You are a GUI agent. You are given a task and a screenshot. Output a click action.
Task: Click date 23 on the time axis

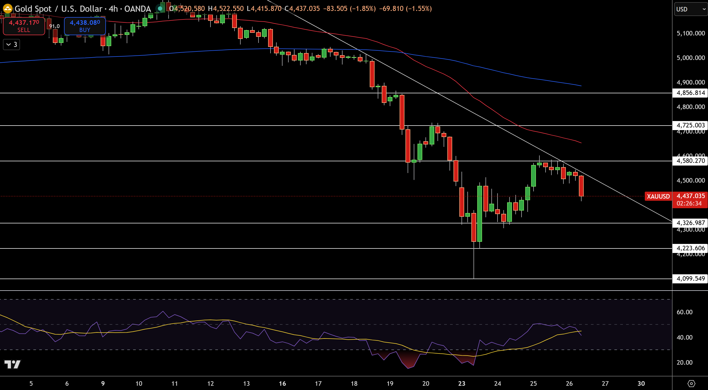coord(462,383)
